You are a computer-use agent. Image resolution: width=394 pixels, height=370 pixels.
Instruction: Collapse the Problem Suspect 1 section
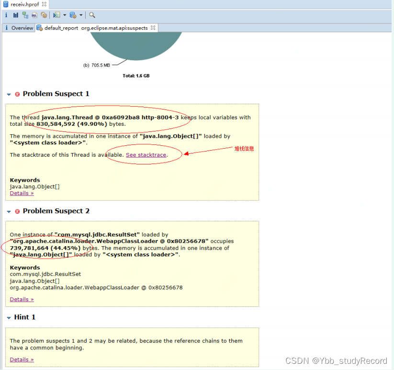(x=9, y=95)
